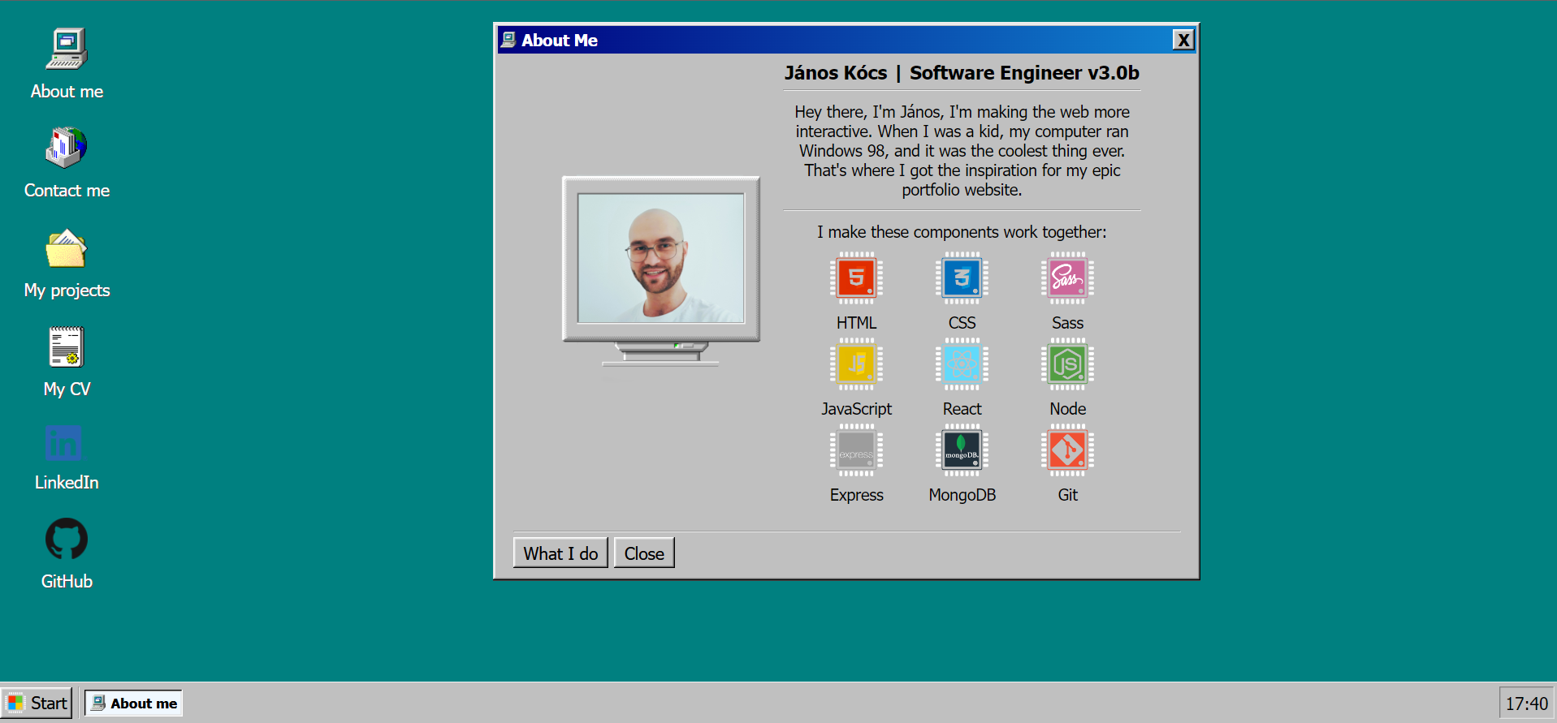Click the taskbar clock showing 17:40
1557x723 pixels.
tap(1526, 704)
